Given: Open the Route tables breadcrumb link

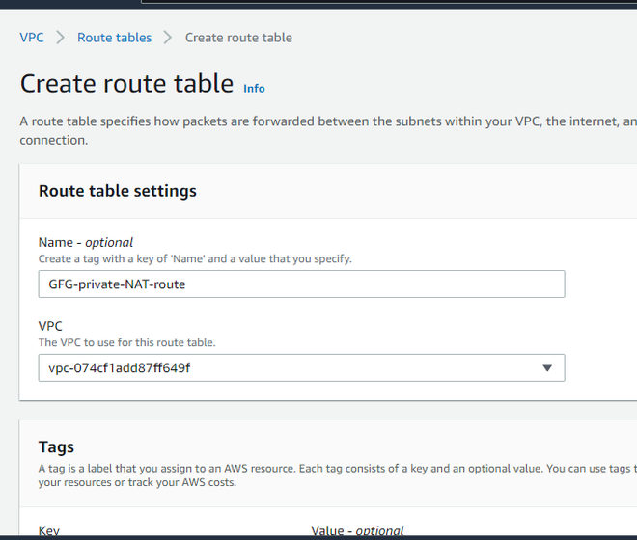Looking at the screenshot, I should coord(114,38).
